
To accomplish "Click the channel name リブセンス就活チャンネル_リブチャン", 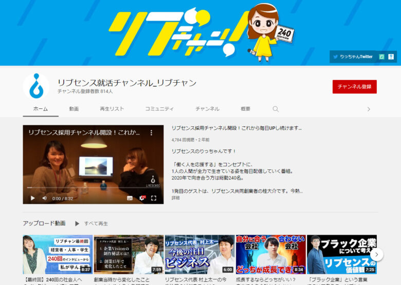I will coord(127,83).
